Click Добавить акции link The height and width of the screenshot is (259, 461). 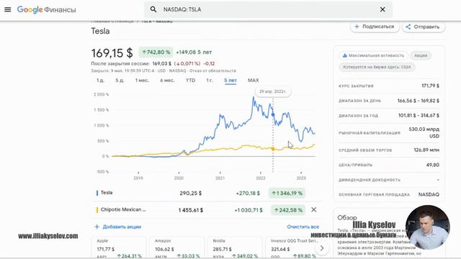click(x=118, y=227)
